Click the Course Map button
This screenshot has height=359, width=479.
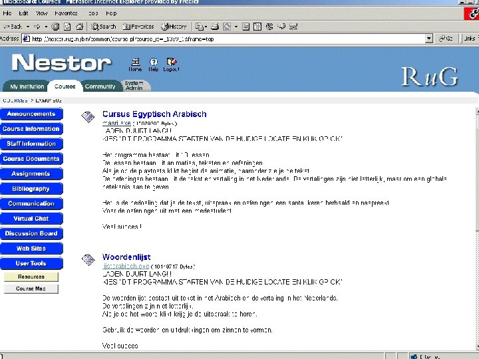tap(31, 289)
